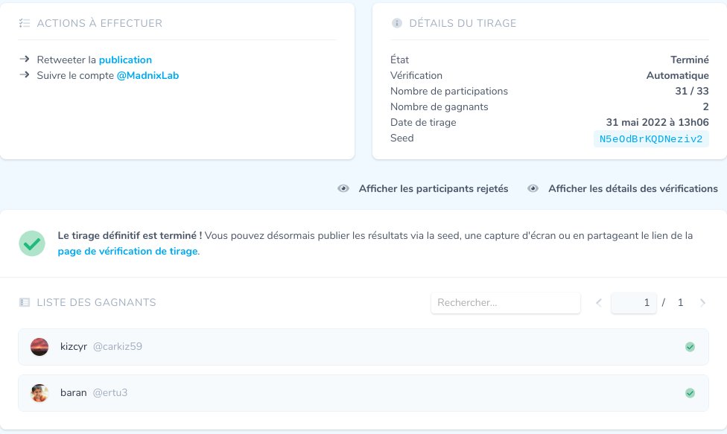Select the @carkiz59 handle
Image resolution: width=727 pixels, height=434 pixels.
click(117, 346)
